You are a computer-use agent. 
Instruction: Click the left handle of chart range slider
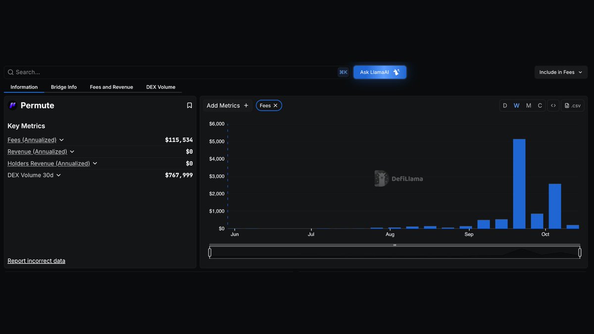(x=210, y=252)
